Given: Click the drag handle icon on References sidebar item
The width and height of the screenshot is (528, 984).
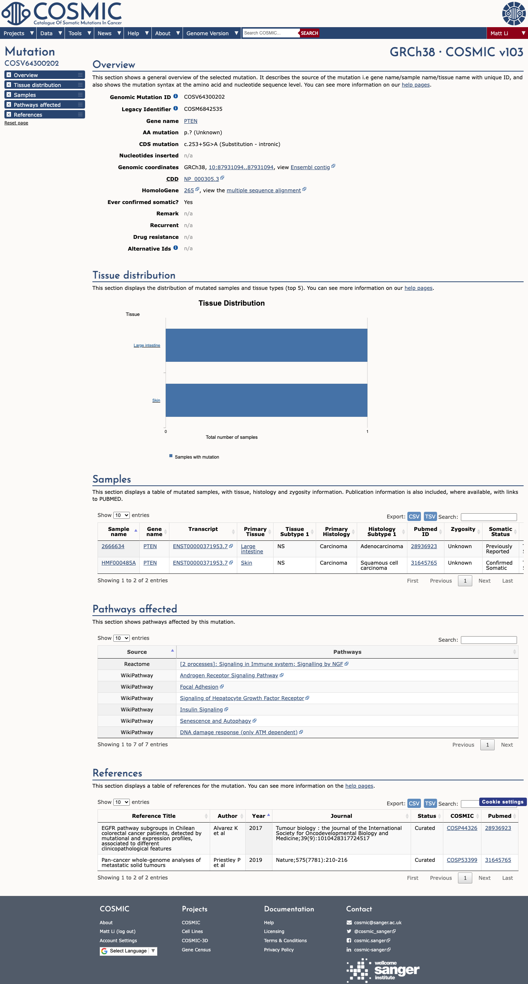Looking at the screenshot, I should point(80,114).
